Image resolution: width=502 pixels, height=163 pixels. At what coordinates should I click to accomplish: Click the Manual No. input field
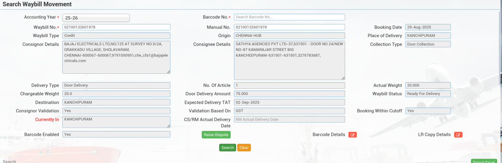(289, 27)
